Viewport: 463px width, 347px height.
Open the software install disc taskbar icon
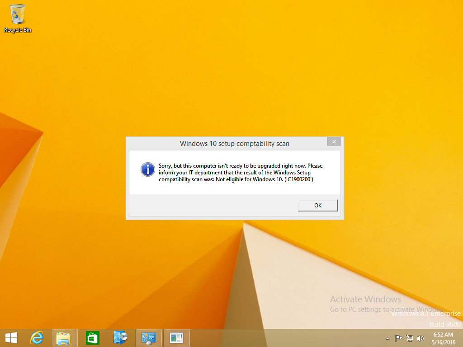point(120,338)
